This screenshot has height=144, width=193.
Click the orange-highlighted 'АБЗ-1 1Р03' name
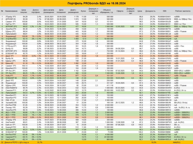10,118
